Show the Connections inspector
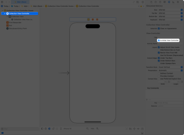Screen dimensions: 184x135 coord(178,2)
